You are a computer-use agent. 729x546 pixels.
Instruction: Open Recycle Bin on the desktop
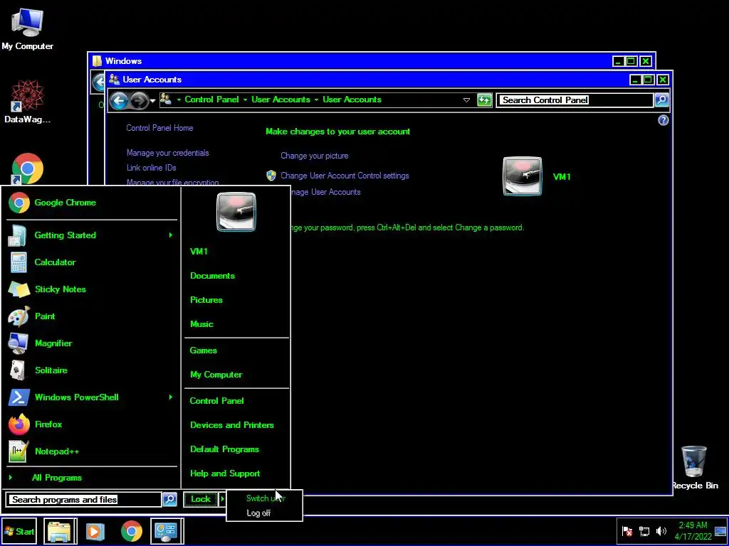(695, 467)
